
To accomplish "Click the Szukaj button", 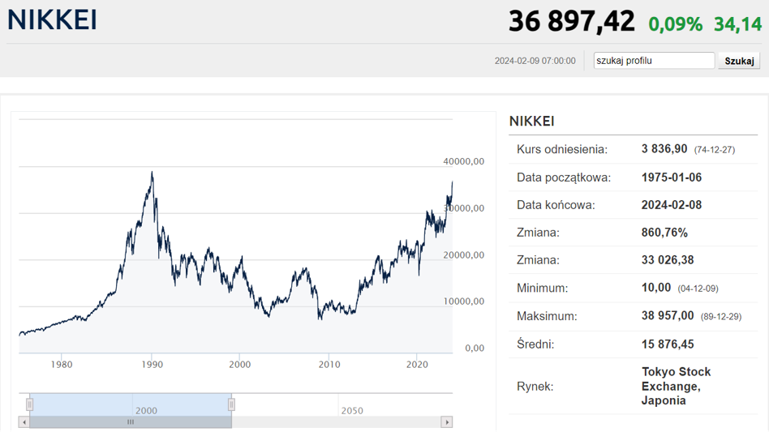I will point(739,61).
